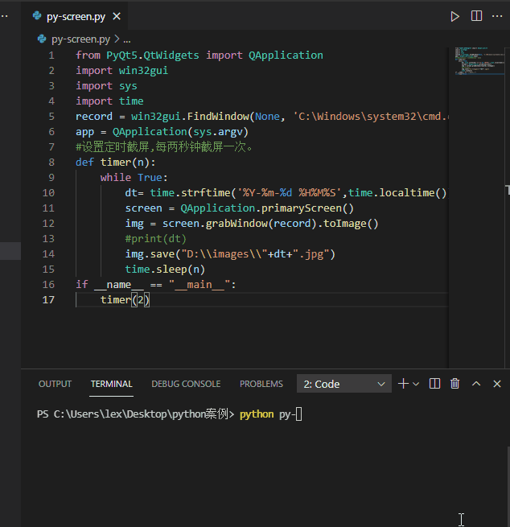Viewport: 510px width, 527px height.
Task: Expand launch profile chevron beside plus icon
Action: tap(416, 384)
